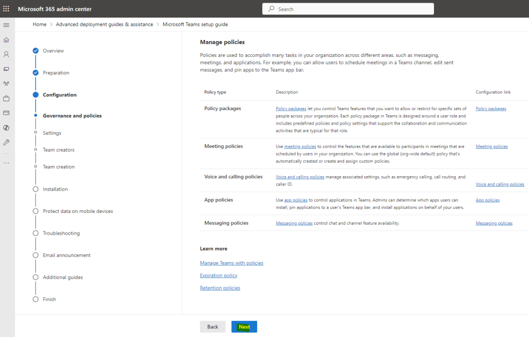The height and width of the screenshot is (337, 529).
Task: Click the Policy type column header
Action: tap(215, 92)
